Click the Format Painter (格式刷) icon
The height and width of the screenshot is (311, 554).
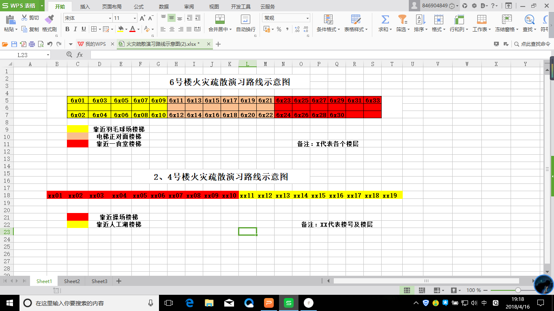(x=49, y=19)
